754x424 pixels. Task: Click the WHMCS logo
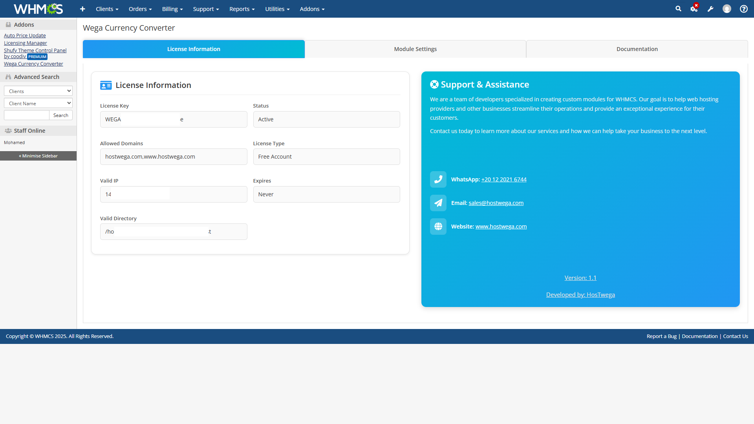[38, 9]
